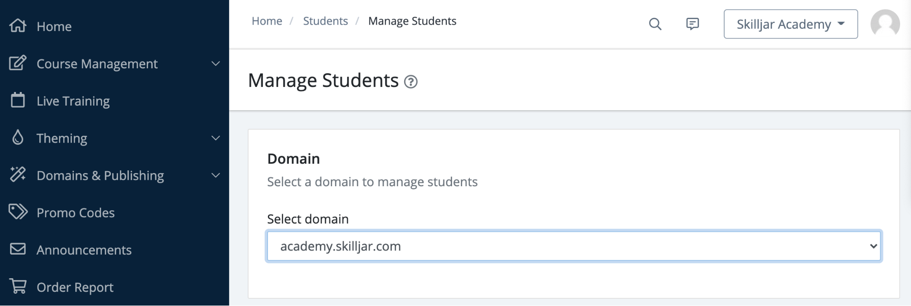Open Domains & Publishing menu item
The width and height of the screenshot is (911, 306).
point(100,176)
